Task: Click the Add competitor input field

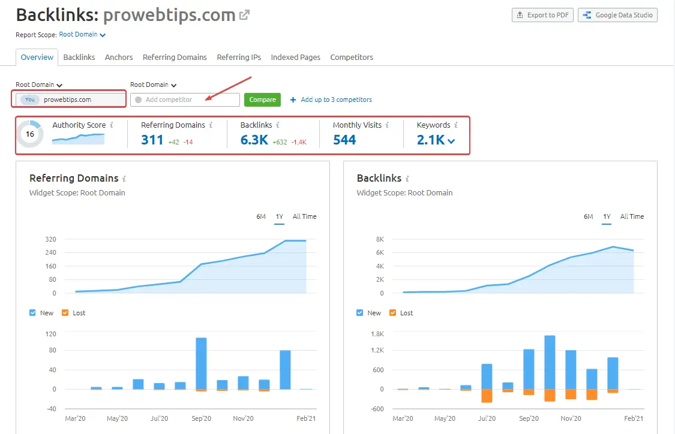Action: (185, 100)
